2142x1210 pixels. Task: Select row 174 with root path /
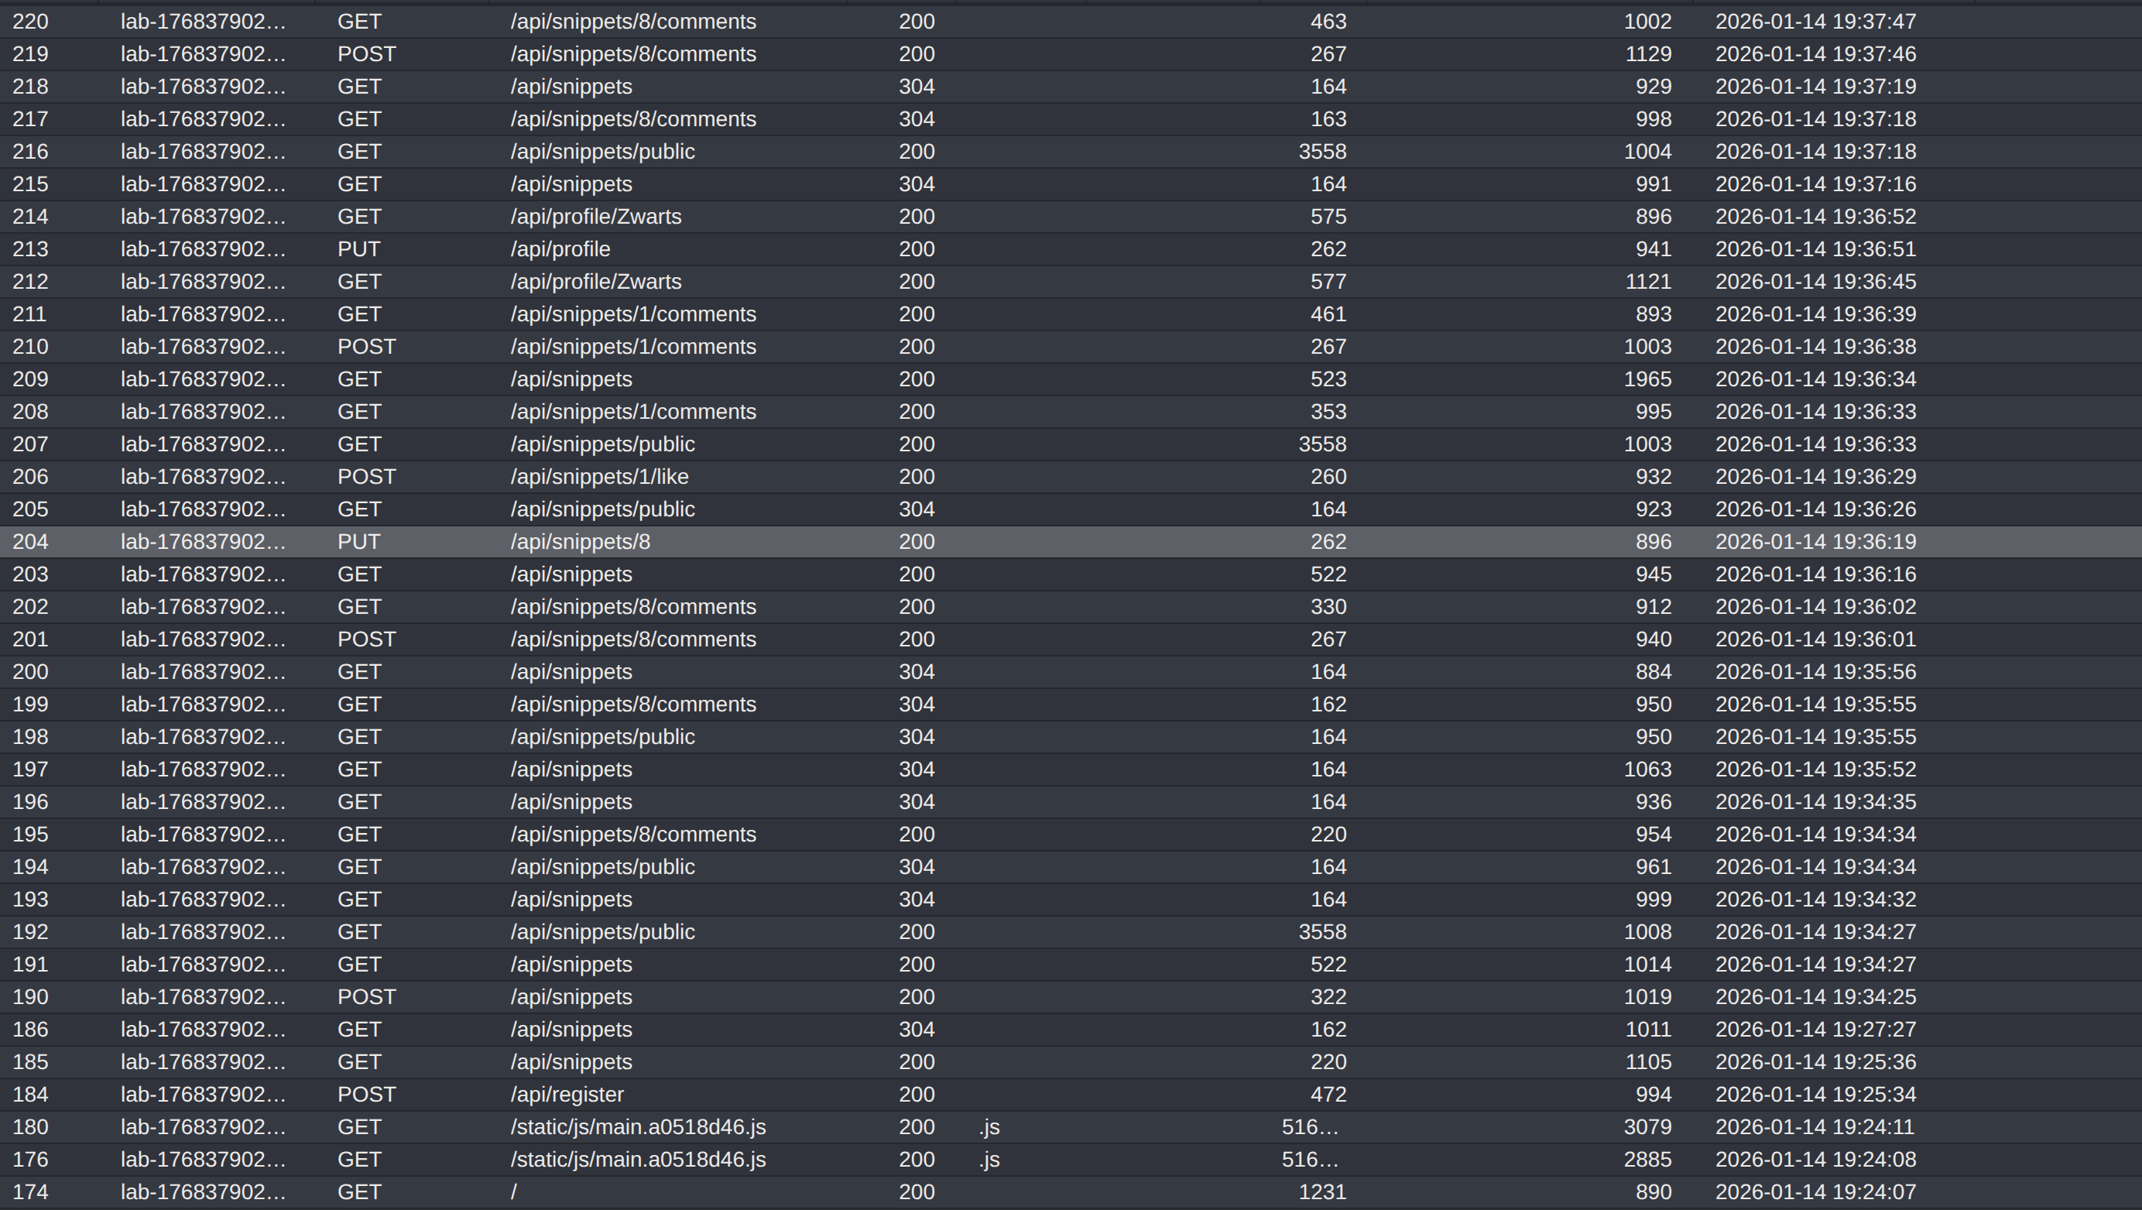tap(514, 1191)
